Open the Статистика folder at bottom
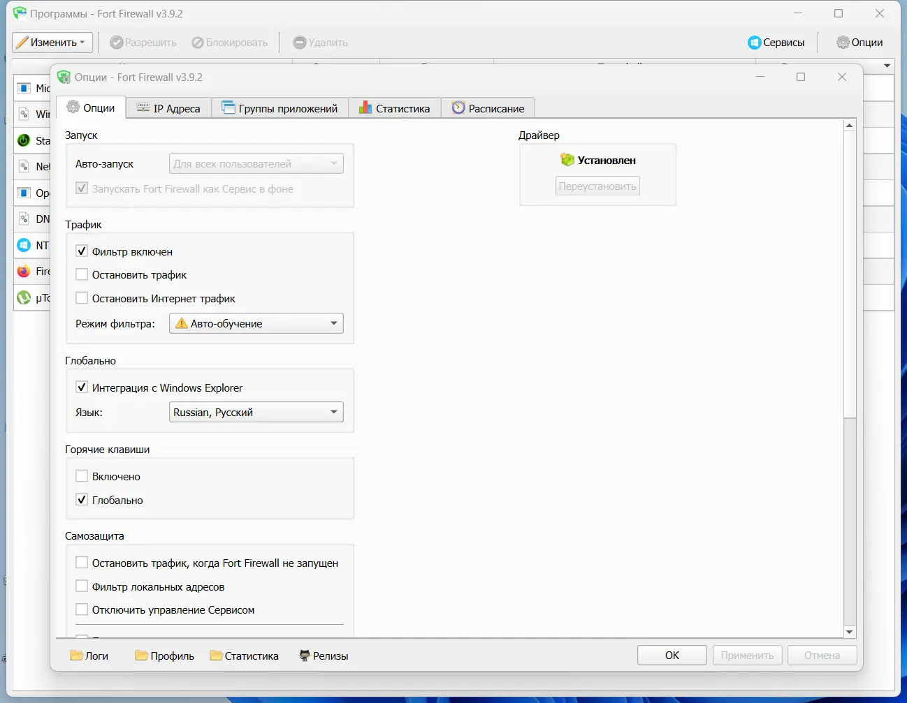 [x=216, y=656]
